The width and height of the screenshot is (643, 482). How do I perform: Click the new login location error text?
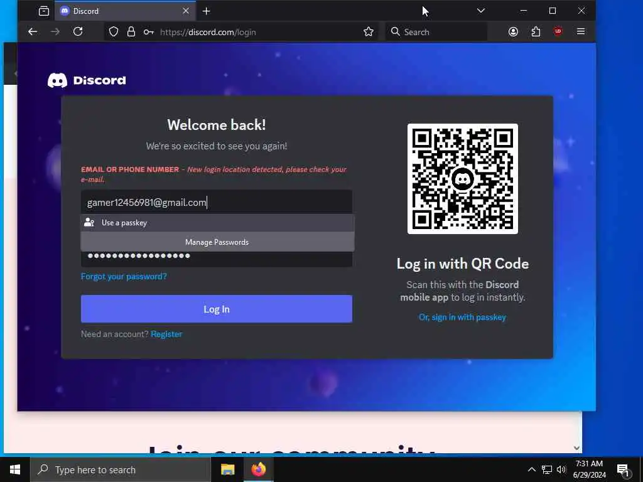tap(213, 174)
